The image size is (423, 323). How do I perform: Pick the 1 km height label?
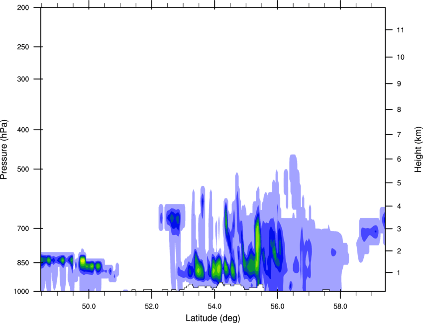(x=399, y=273)
